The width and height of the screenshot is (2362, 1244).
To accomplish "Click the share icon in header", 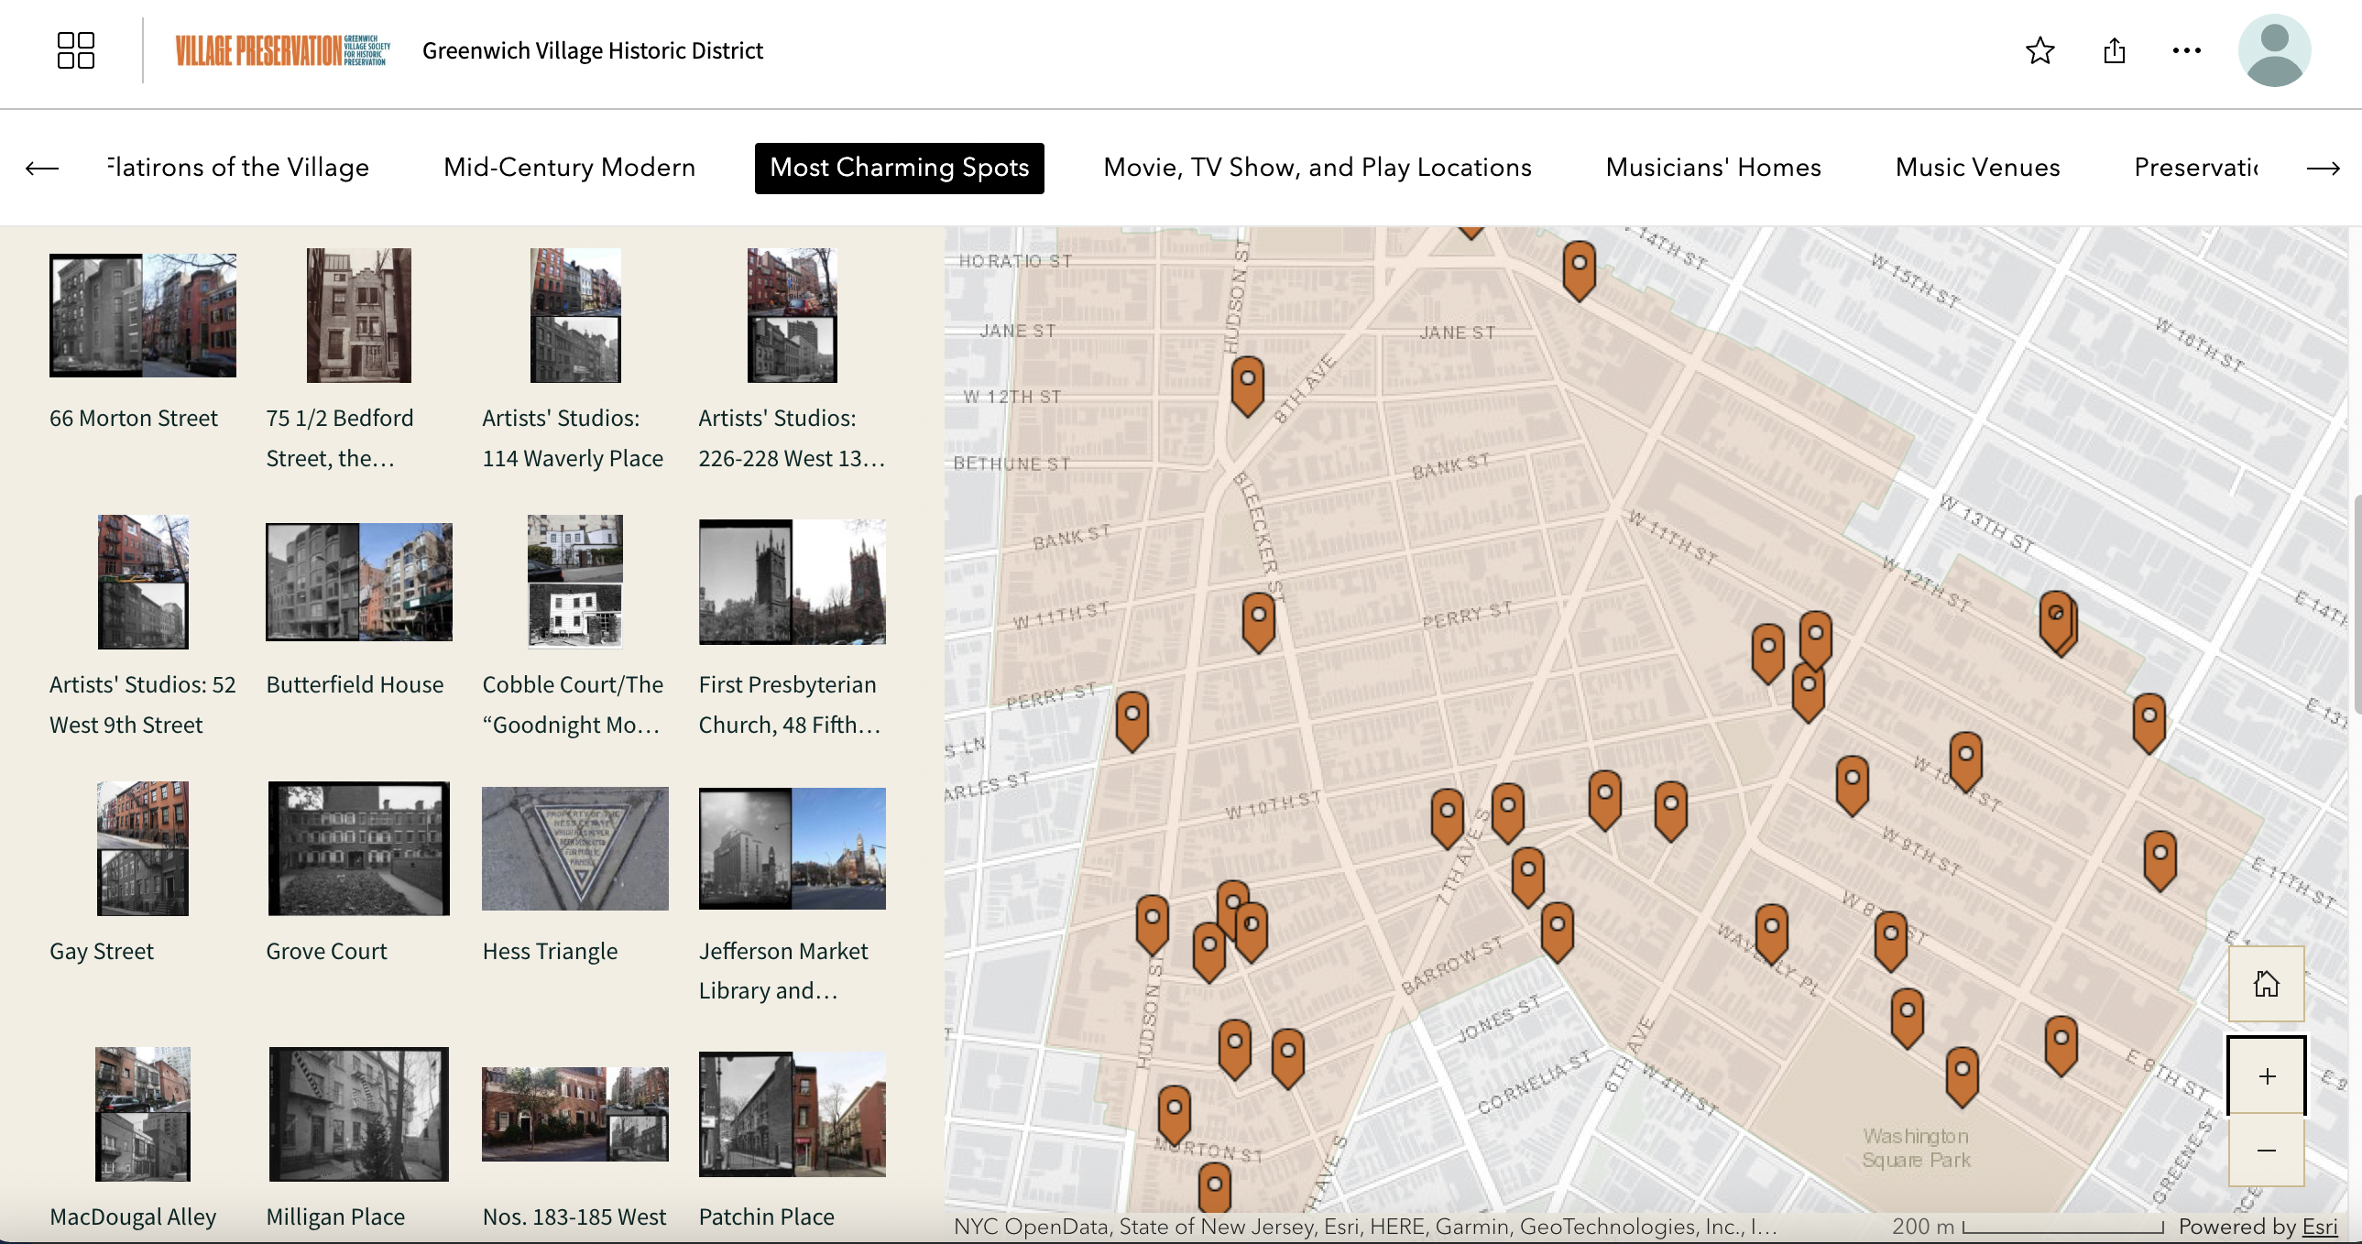I will (x=2114, y=50).
